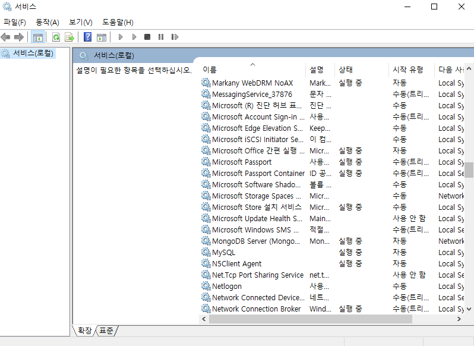The width and height of the screenshot is (474, 346).
Task: Select Microsoft iSCSI Initiator service
Action: [x=332, y=140]
